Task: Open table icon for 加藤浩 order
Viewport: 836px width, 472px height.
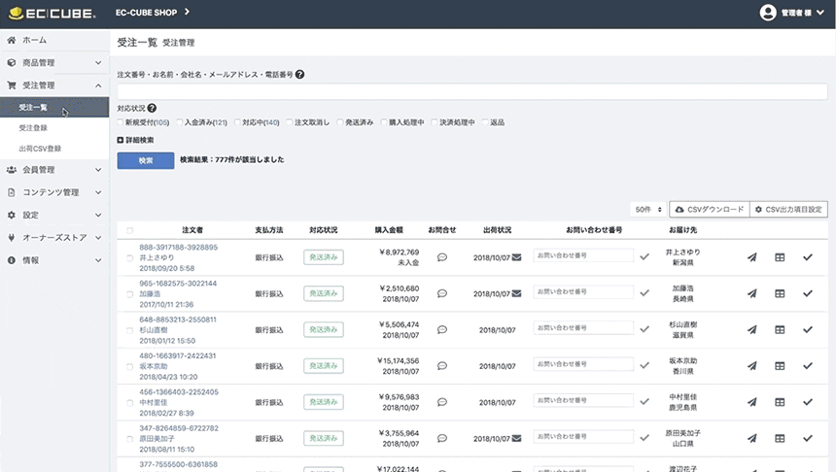Action: [x=780, y=293]
